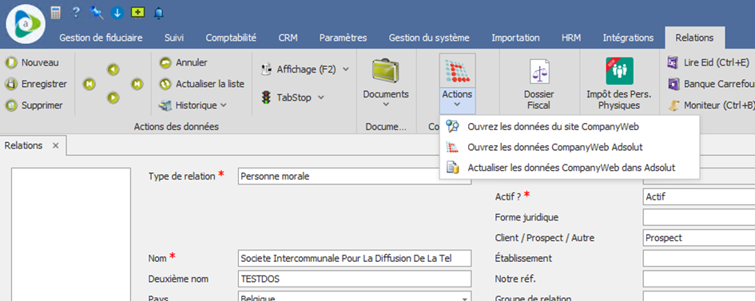Viewport: 755px width, 301px height.
Task: Open the help question mark icon
Action: point(76,13)
